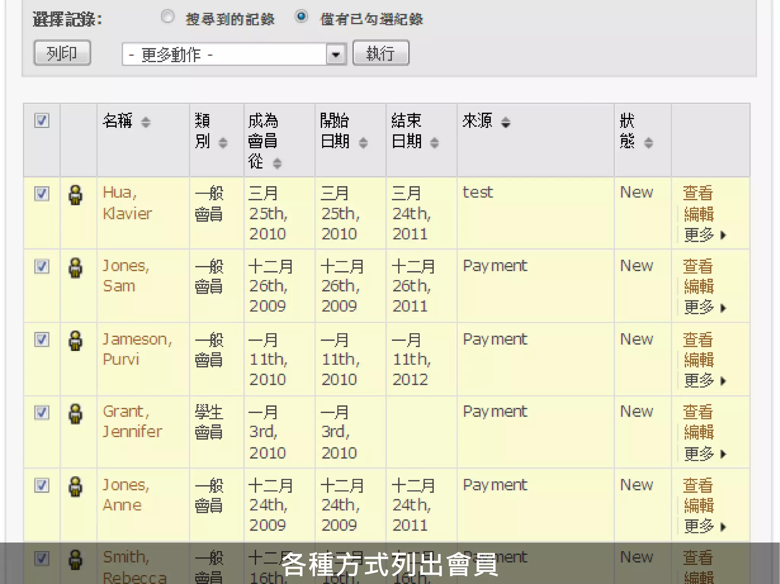Click the contact icon for Hua, Klavier
Image resolution: width=780 pixels, height=584 pixels.
75,195
